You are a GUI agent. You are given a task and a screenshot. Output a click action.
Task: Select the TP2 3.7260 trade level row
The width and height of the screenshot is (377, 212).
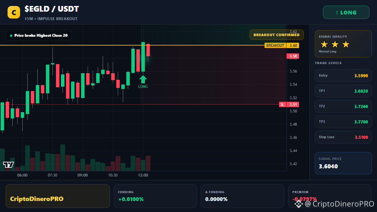click(343, 106)
